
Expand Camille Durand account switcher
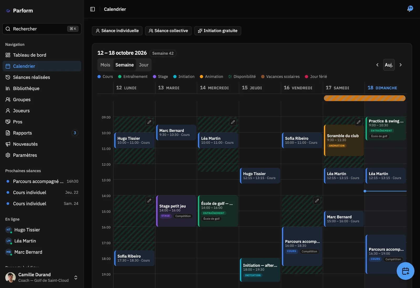click(x=42, y=277)
